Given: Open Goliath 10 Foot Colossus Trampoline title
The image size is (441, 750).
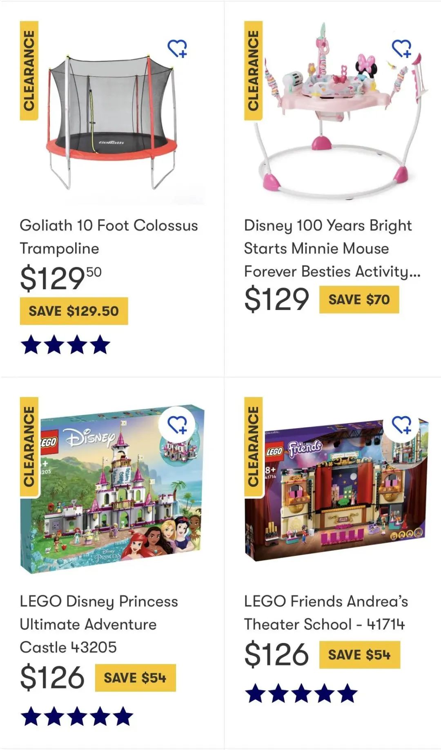Looking at the screenshot, I should [x=109, y=237].
